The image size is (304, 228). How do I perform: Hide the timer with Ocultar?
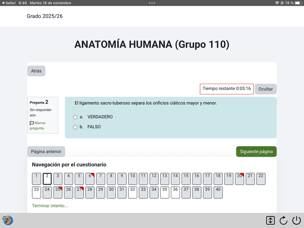click(266, 89)
